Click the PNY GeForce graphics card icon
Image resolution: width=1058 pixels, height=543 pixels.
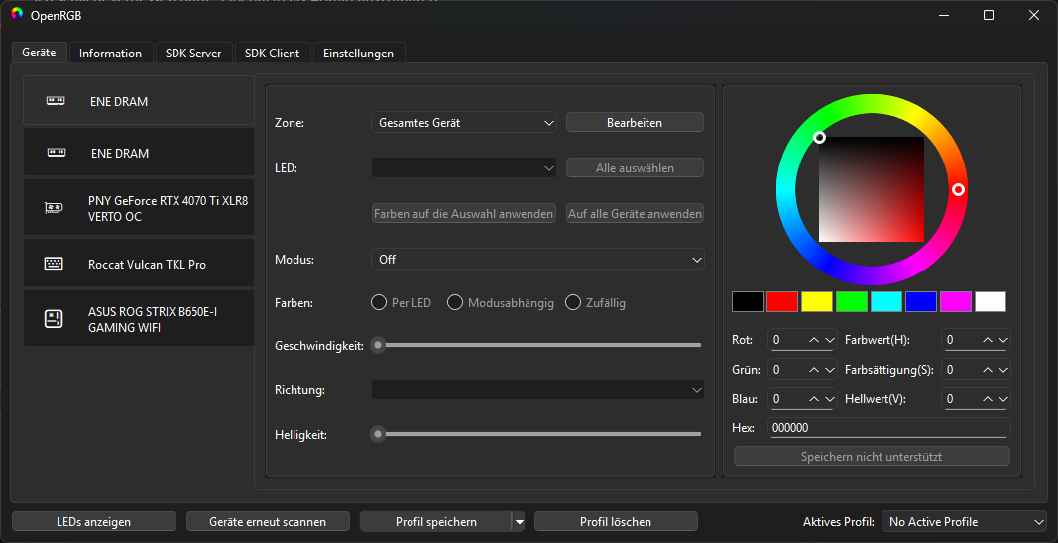(x=54, y=208)
